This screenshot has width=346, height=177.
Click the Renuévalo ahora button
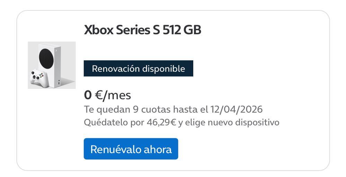[x=131, y=149]
